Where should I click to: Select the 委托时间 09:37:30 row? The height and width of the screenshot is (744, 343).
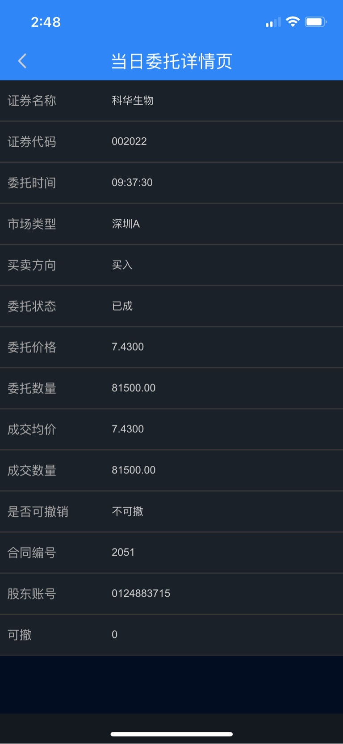(x=171, y=183)
